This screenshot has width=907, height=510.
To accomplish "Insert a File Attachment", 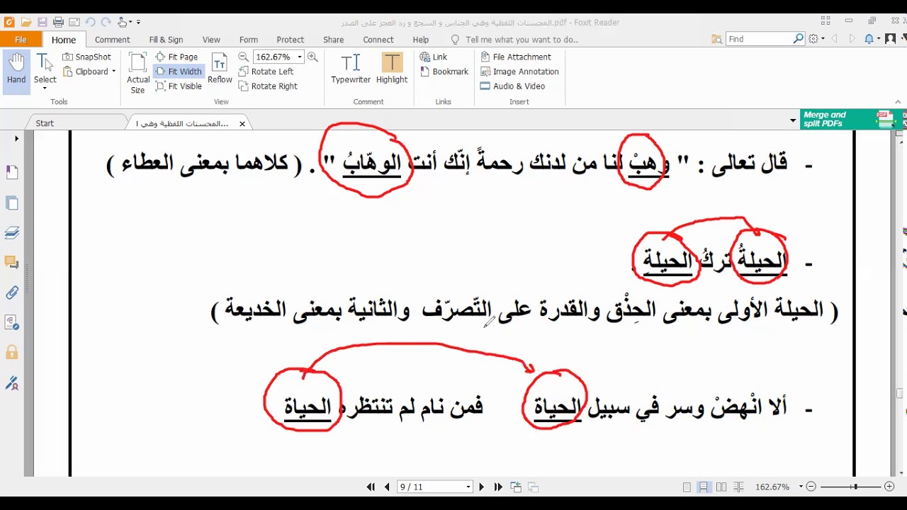I will 516,57.
